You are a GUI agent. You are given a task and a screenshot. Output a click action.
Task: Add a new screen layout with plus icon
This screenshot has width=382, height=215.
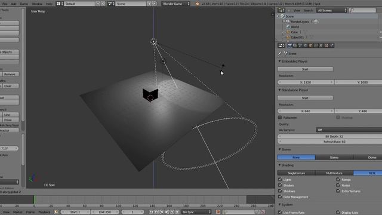click(x=98, y=4)
